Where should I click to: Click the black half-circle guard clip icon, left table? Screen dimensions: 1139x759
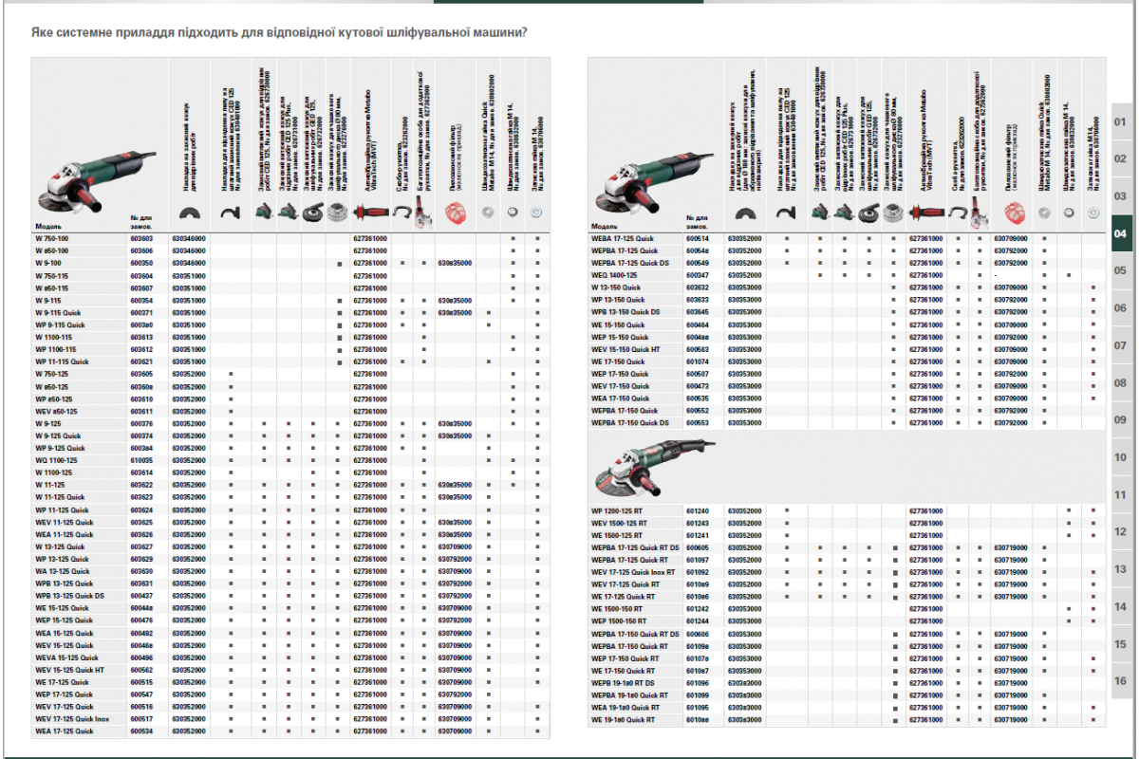(x=191, y=213)
